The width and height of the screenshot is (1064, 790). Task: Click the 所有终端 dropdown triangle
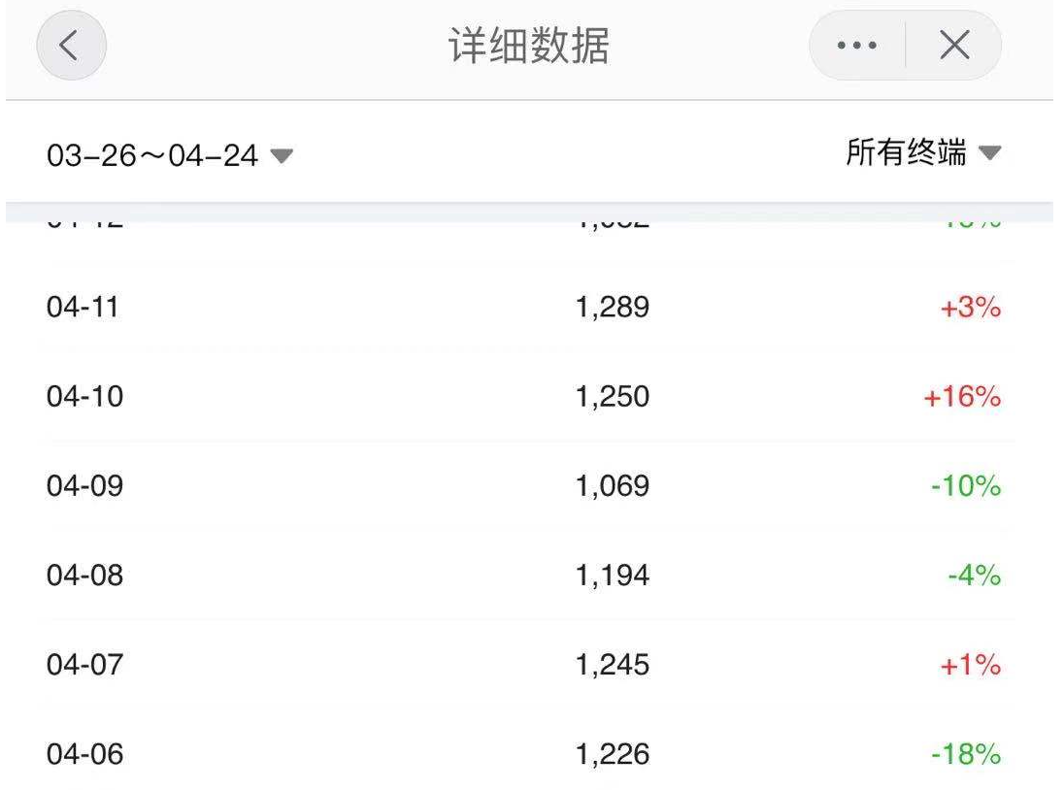click(989, 152)
